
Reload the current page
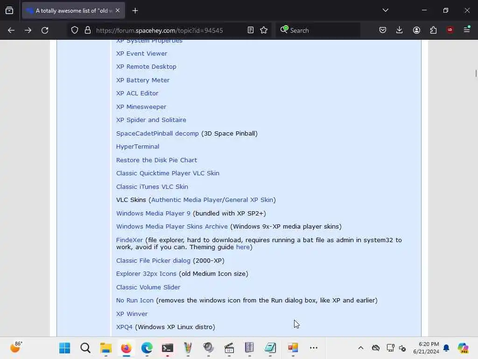coord(45,30)
